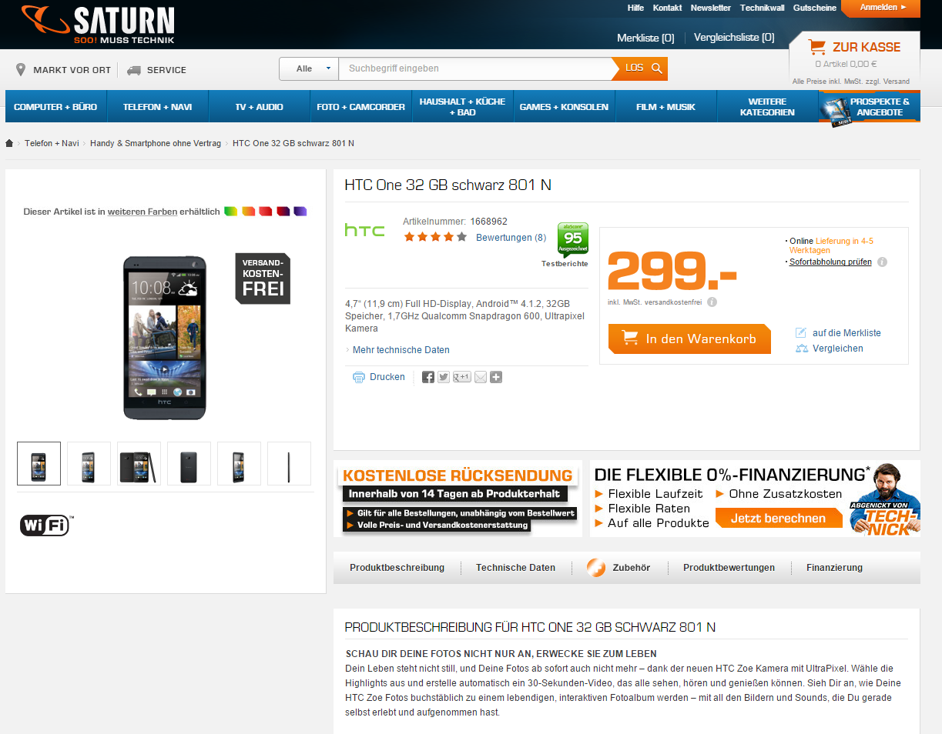Open the 95 Testberichte score badge

click(x=572, y=239)
